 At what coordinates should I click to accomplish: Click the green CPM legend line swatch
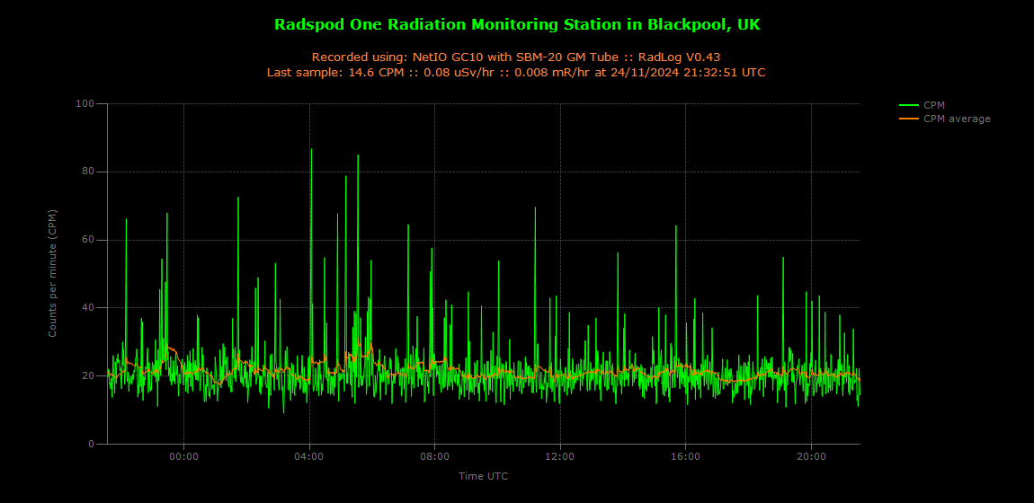click(909, 105)
